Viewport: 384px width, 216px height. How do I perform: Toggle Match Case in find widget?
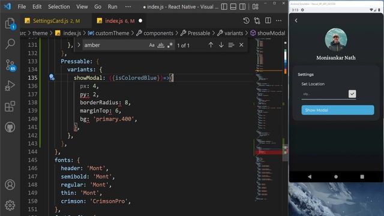coord(152,45)
